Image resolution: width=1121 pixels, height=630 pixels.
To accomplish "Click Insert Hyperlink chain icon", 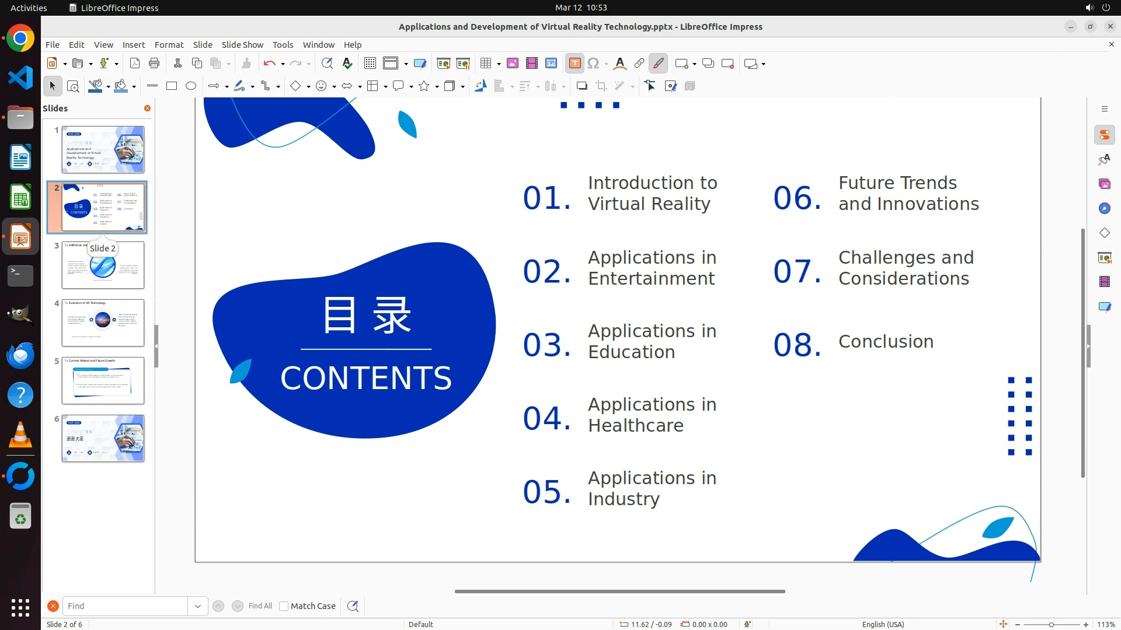I will pos(639,64).
